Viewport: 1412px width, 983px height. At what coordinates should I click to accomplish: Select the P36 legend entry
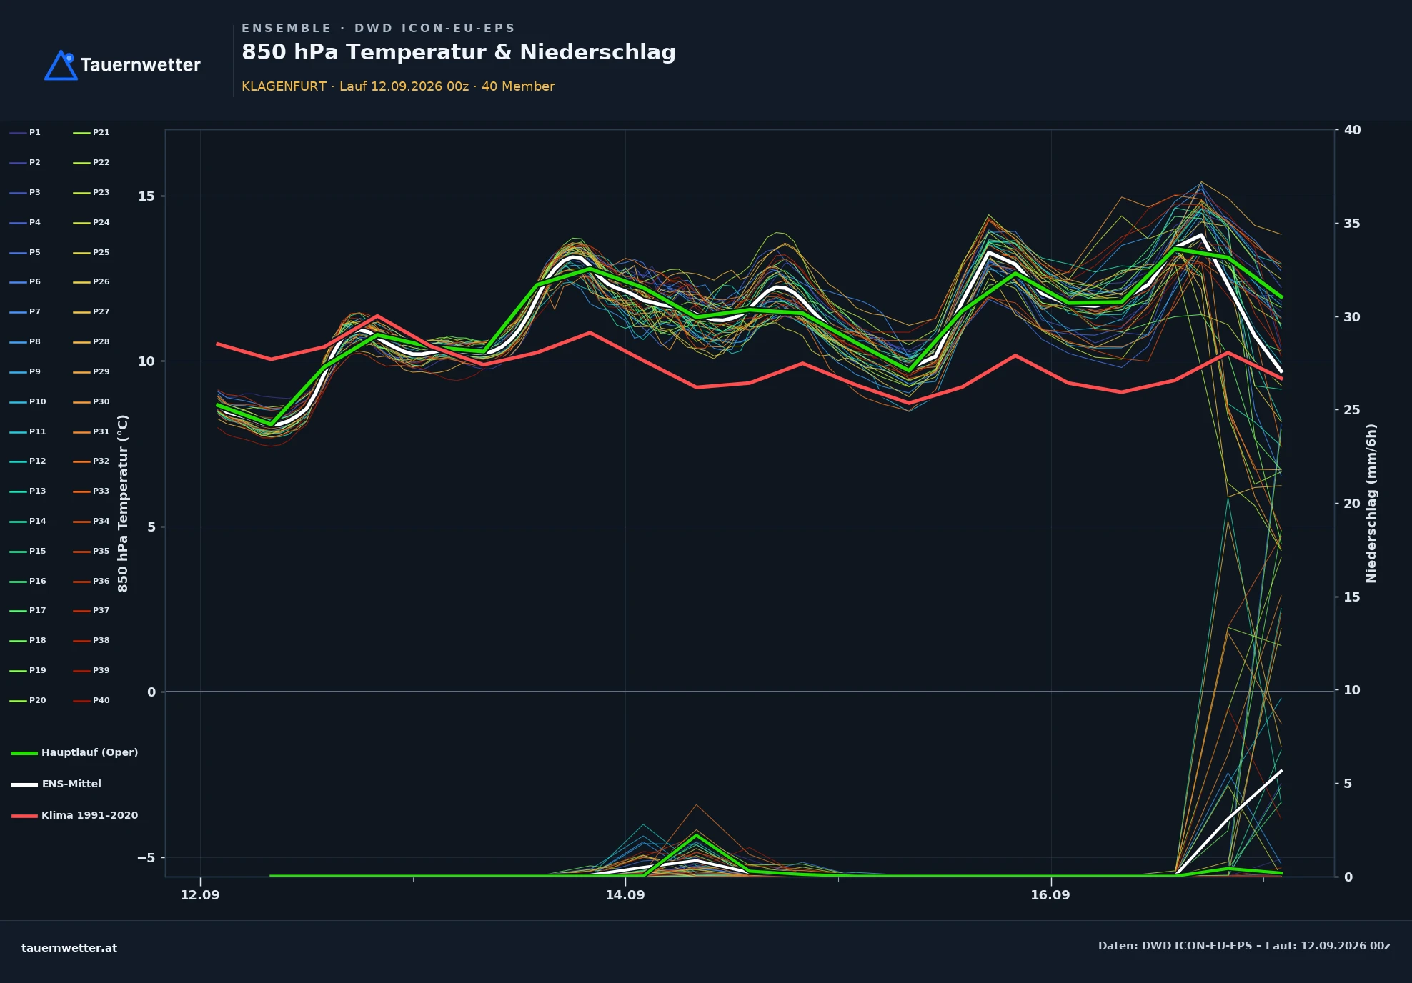click(x=91, y=582)
